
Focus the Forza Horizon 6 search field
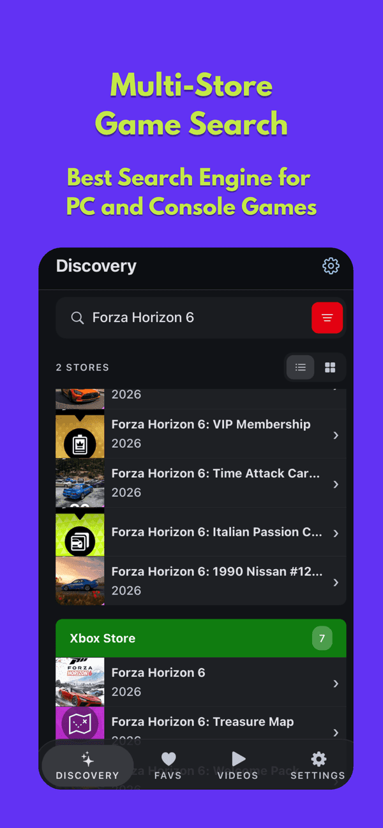pos(201,318)
